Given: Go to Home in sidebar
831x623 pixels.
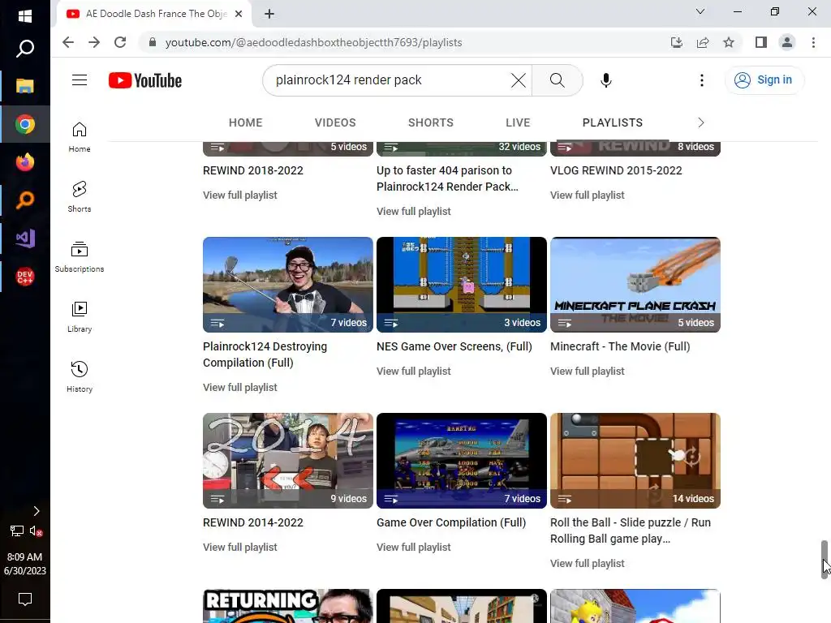Looking at the screenshot, I should [x=80, y=136].
